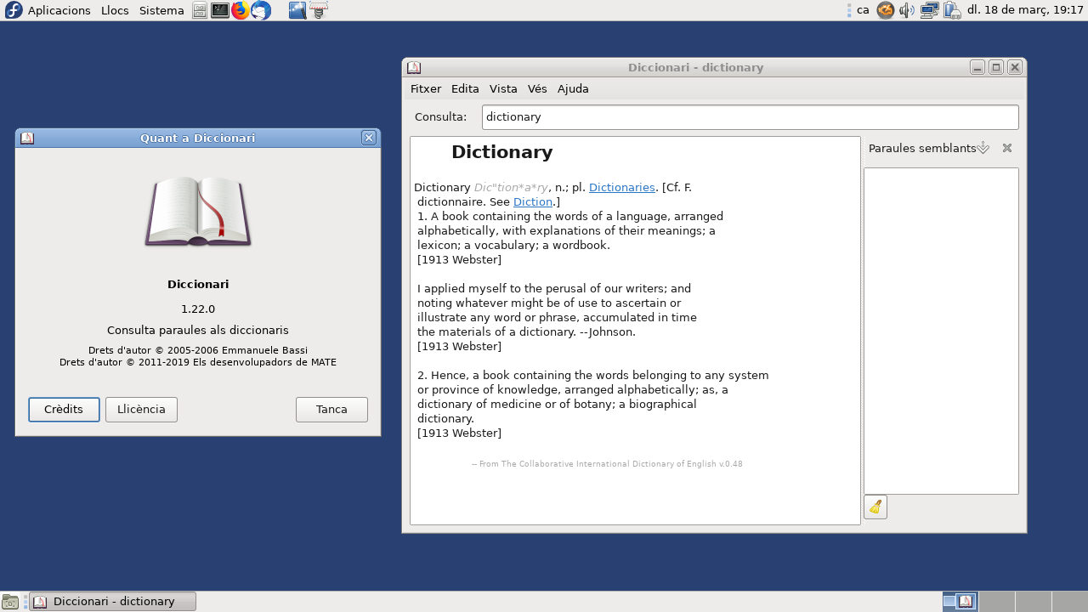
Task: Open the battery power tray icon
Action: 951,10
